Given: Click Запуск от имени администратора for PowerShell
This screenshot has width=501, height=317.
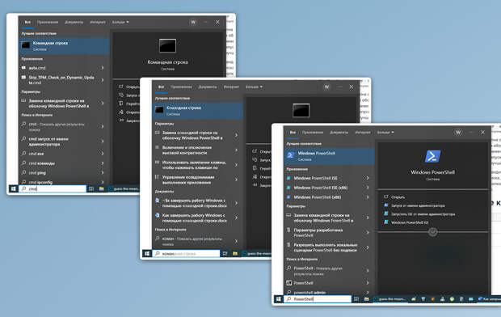Looking at the screenshot, I should coord(418,205).
